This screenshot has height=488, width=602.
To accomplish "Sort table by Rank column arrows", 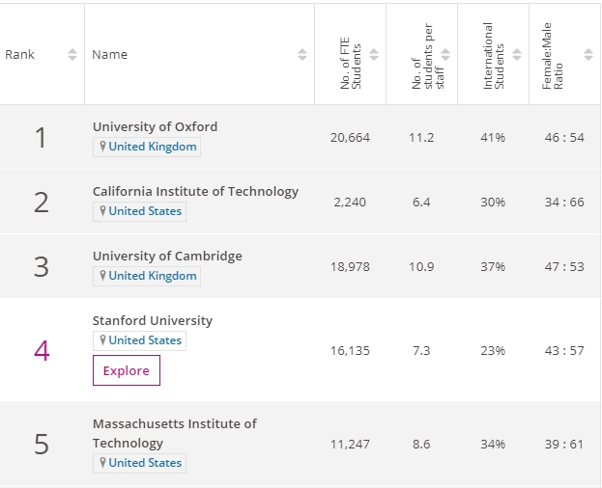I will click(x=72, y=55).
